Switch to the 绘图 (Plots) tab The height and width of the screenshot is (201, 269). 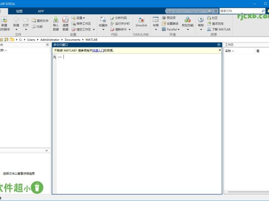19,11
